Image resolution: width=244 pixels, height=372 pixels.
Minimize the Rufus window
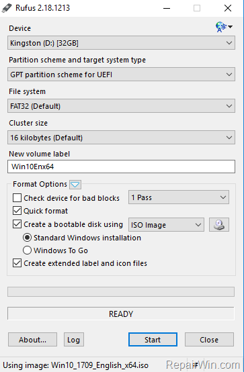tap(167, 8)
